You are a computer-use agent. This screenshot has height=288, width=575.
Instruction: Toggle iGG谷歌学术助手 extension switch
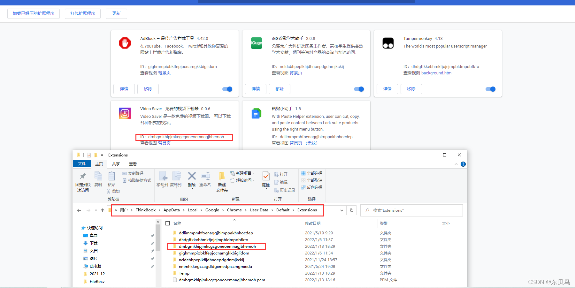click(359, 89)
